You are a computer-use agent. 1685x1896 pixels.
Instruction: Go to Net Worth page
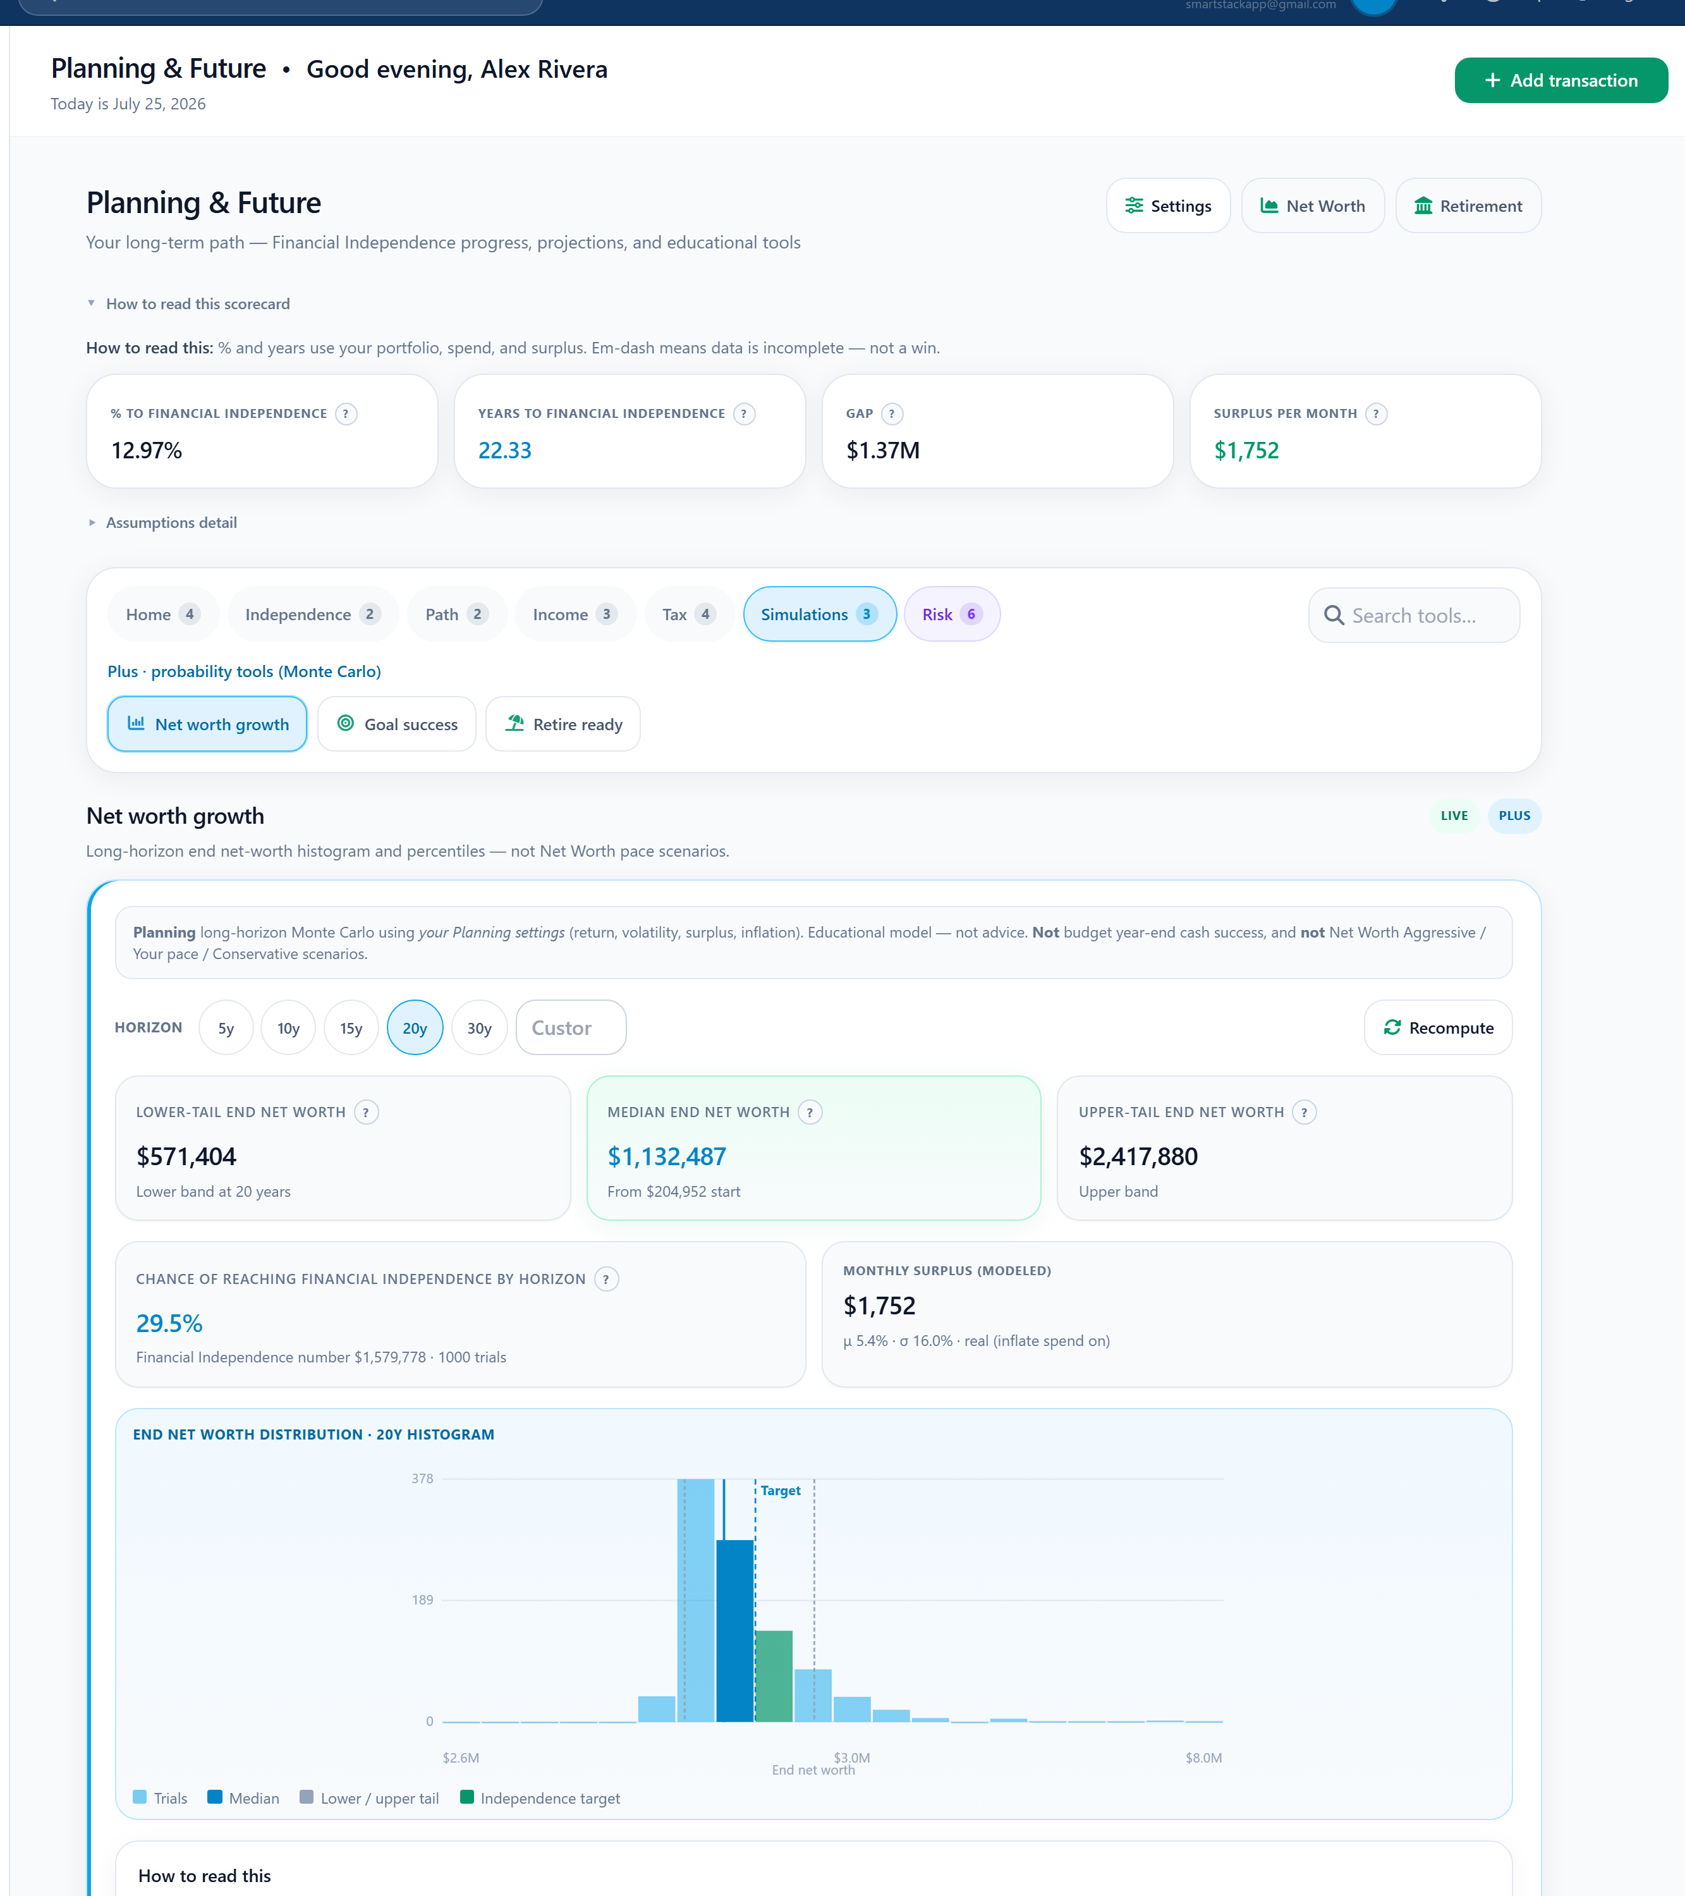coord(1312,206)
